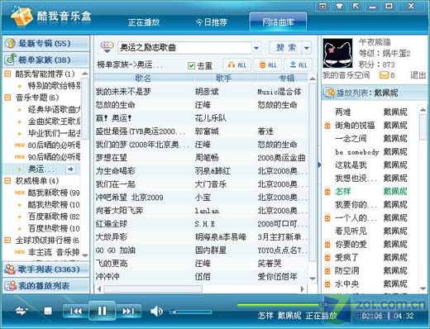This screenshot has height=329, width=430.
Task: Click the icon beside playlist song 水中央
Action: tap(327, 284)
